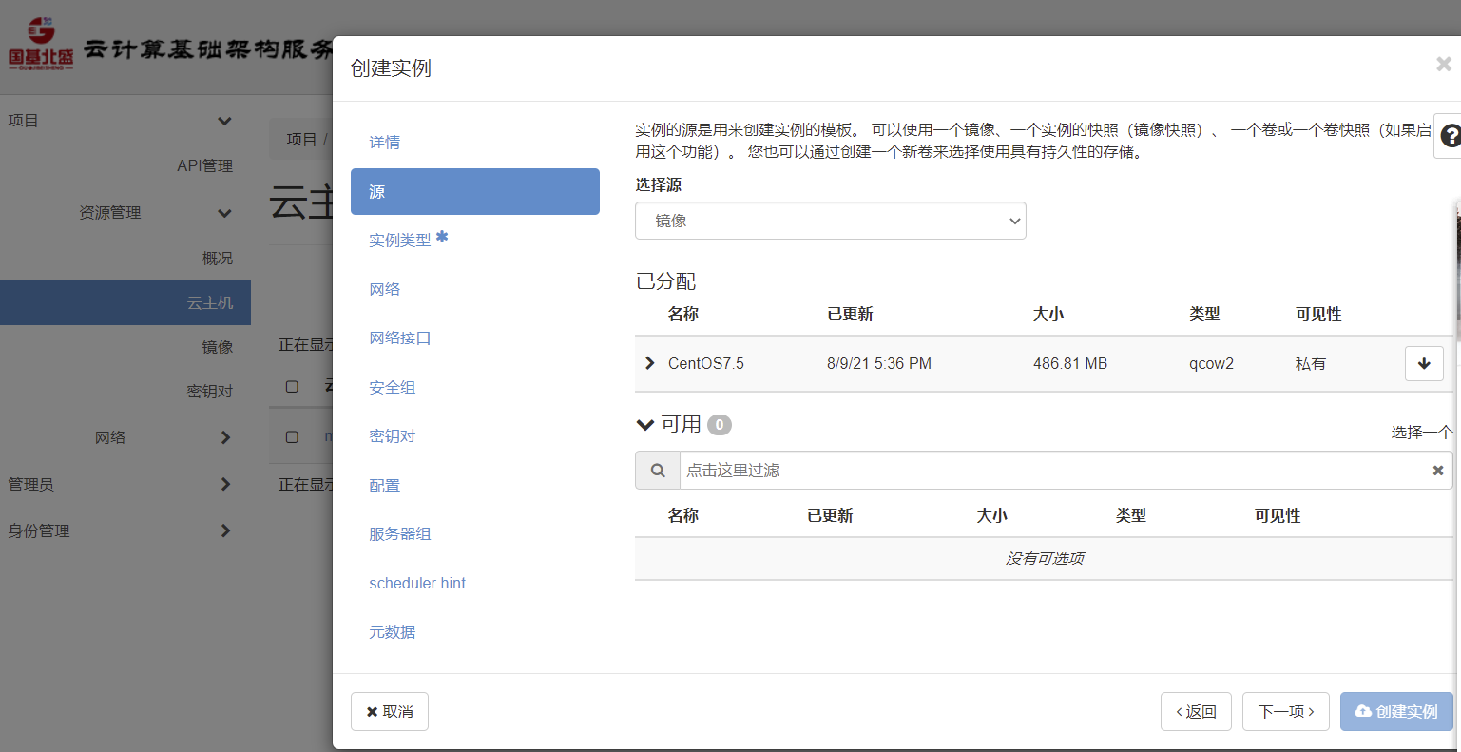This screenshot has width=1461, height=752.
Task: Sort available table by 已更新
Action: tap(830, 515)
